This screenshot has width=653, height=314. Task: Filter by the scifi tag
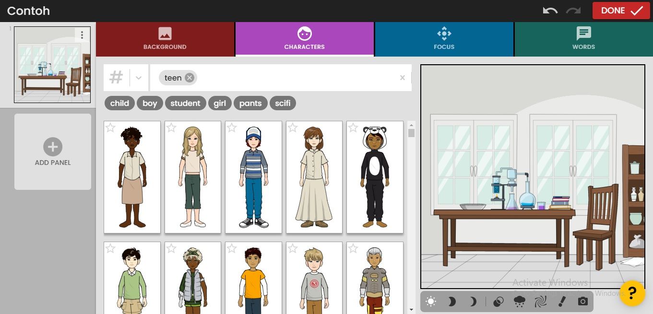(283, 103)
